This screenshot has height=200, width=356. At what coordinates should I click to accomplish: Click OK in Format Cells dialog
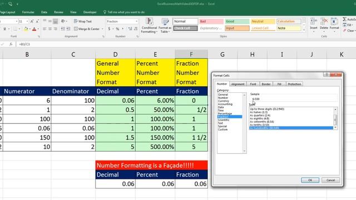[x=310, y=180]
